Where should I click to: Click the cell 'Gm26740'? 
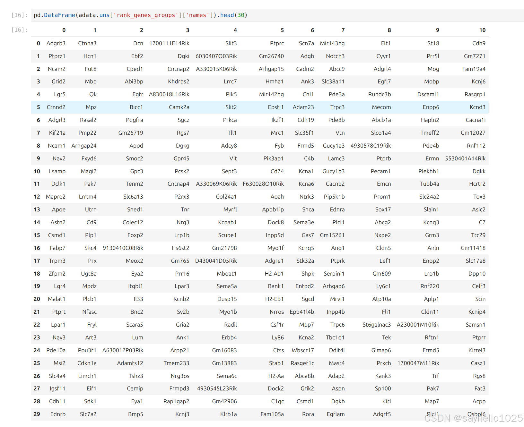coord(271,56)
